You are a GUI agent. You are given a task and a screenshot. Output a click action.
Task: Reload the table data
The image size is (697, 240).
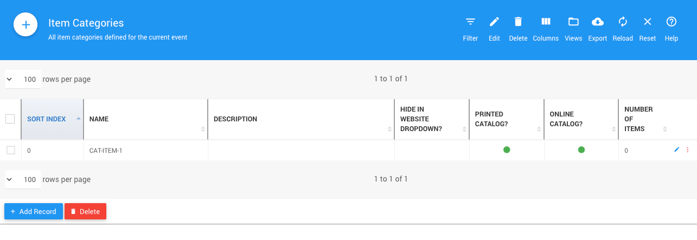click(x=623, y=23)
